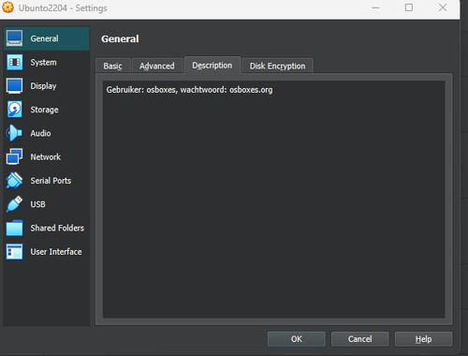Select the General monitor icon in sidebar
The width and height of the screenshot is (468, 356).
[14, 38]
